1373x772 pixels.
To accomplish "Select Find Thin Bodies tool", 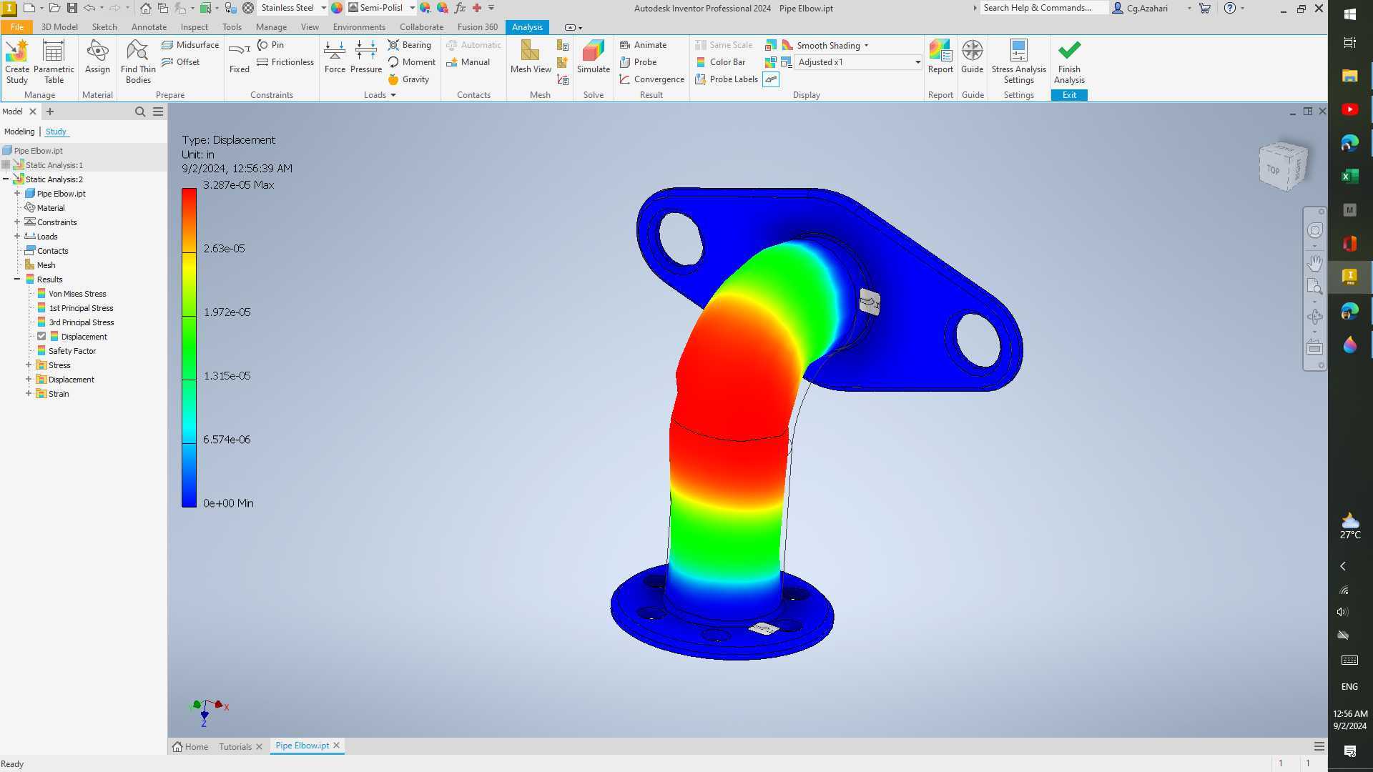I will point(138,61).
